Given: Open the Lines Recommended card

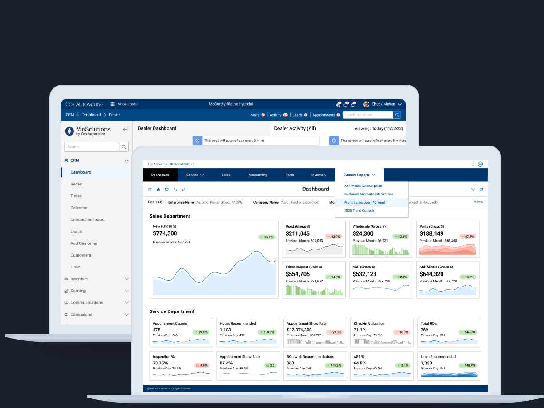Looking at the screenshot, I should click(449, 366).
